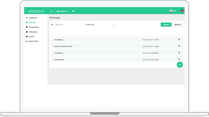Expand School is closed next week arrow

coord(179,46)
